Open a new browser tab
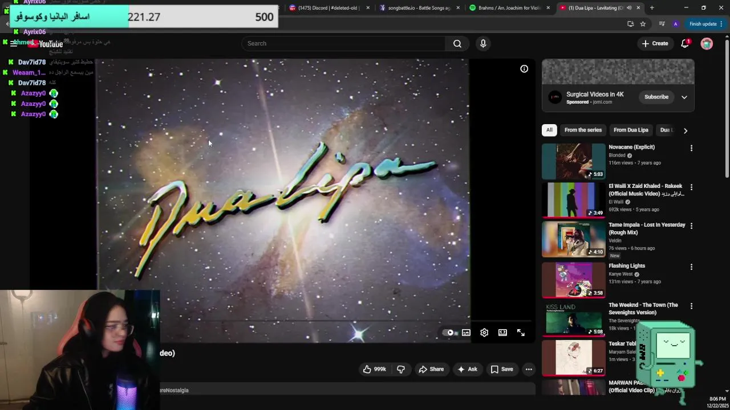The image size is (730, 410). 652,8
